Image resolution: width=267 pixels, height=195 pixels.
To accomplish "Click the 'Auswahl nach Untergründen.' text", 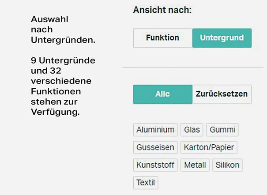I will [63, 30].
